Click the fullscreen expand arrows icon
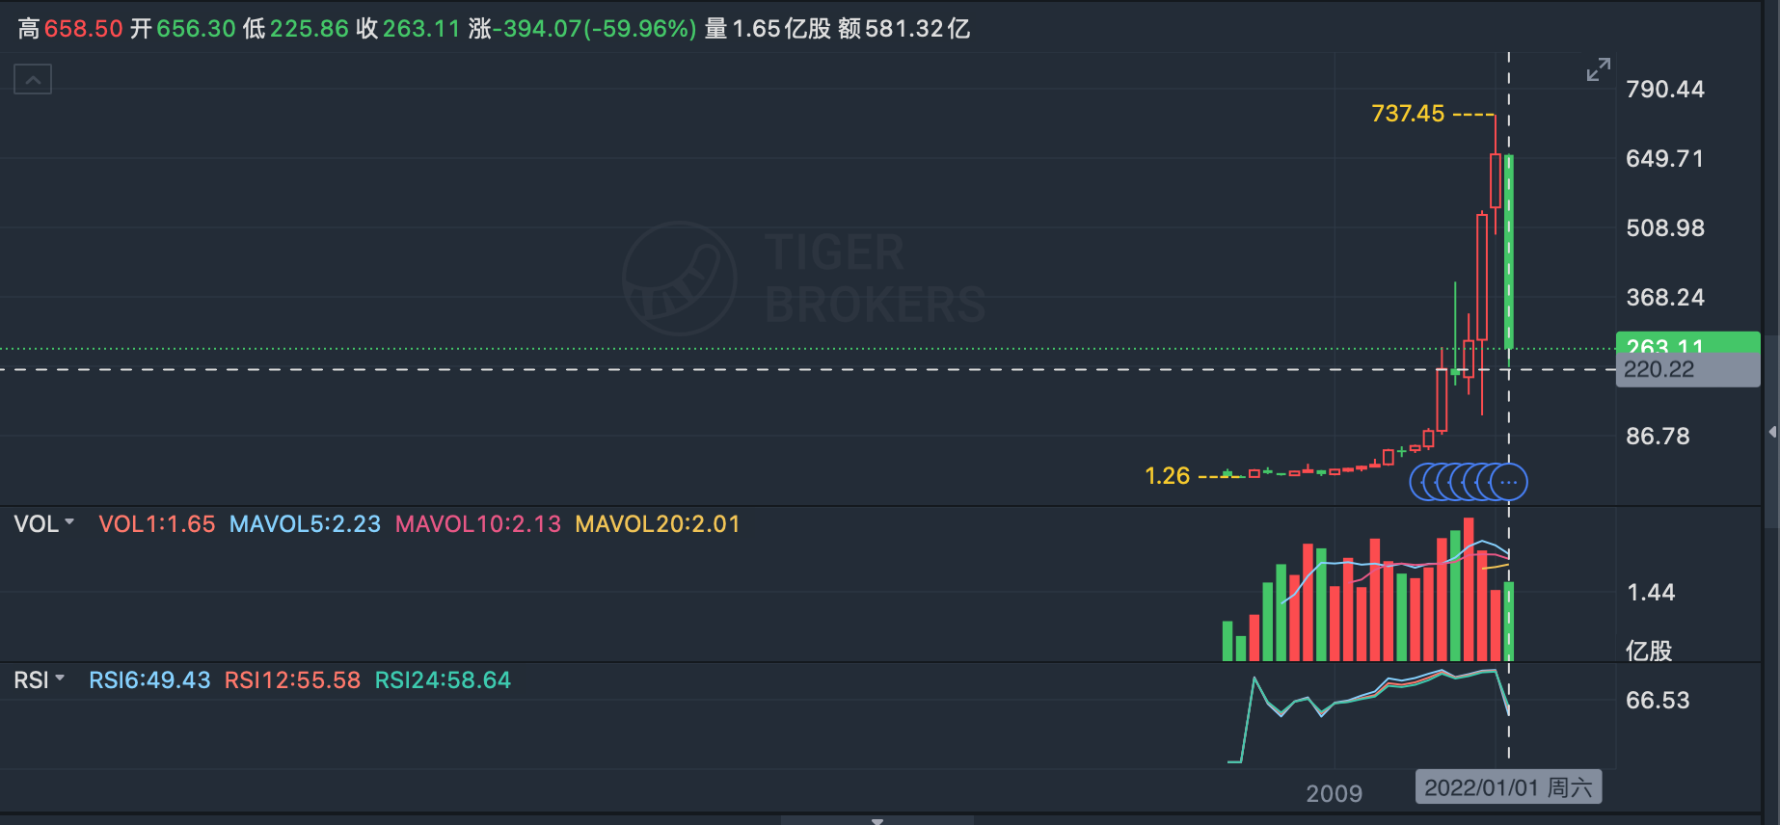 pyautogui.click(x=1598, y=70)
